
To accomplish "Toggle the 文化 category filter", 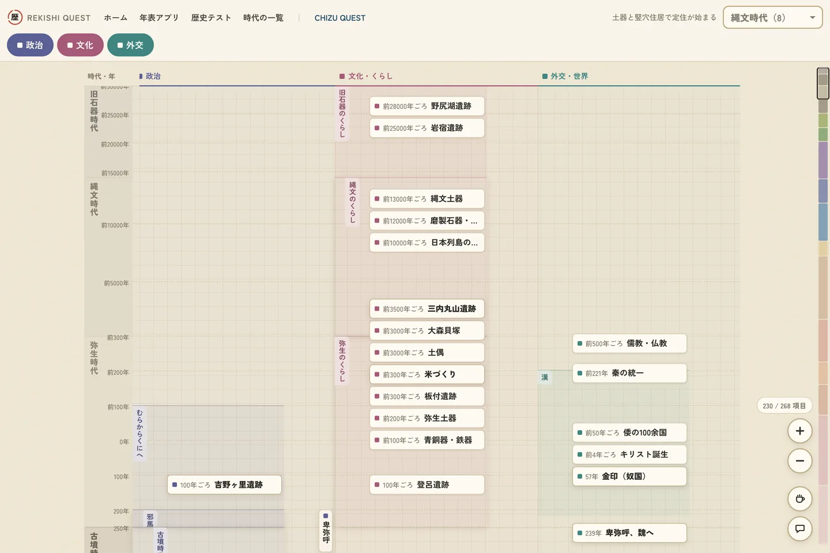I will [x=80, y=45].
